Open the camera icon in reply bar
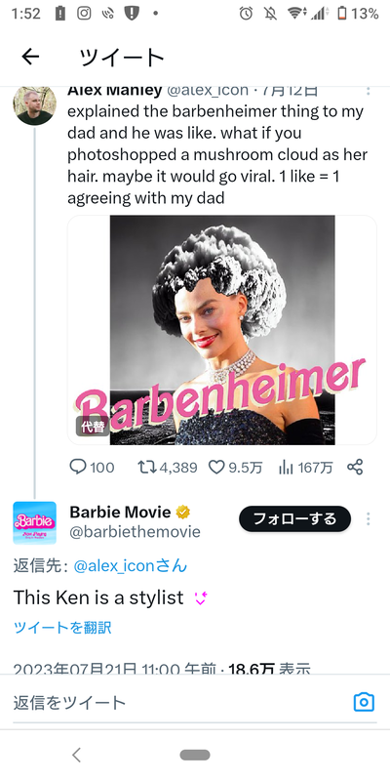This screenshot has height=781, width=390. [x=364, y=702]
